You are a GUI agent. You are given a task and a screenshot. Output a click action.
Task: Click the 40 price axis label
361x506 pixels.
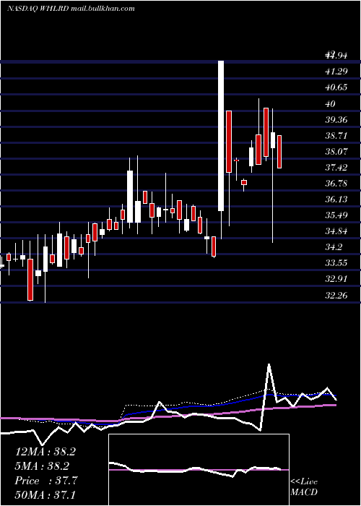point(331,104)
